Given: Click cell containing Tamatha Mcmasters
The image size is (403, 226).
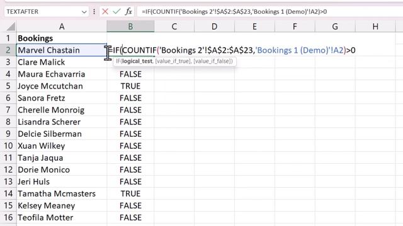Looking at the screenshot, I should (x=62, y=193).
